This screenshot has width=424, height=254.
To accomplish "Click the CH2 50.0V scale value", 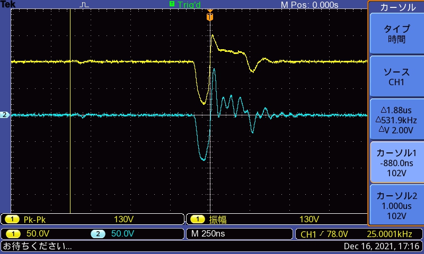I will (122, 233).
